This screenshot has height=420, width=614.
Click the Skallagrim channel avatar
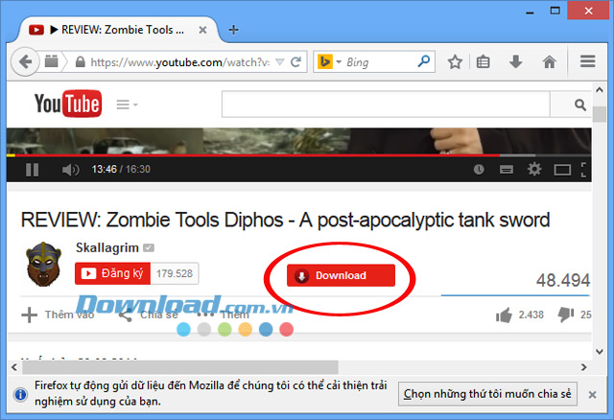click(43, 264)
